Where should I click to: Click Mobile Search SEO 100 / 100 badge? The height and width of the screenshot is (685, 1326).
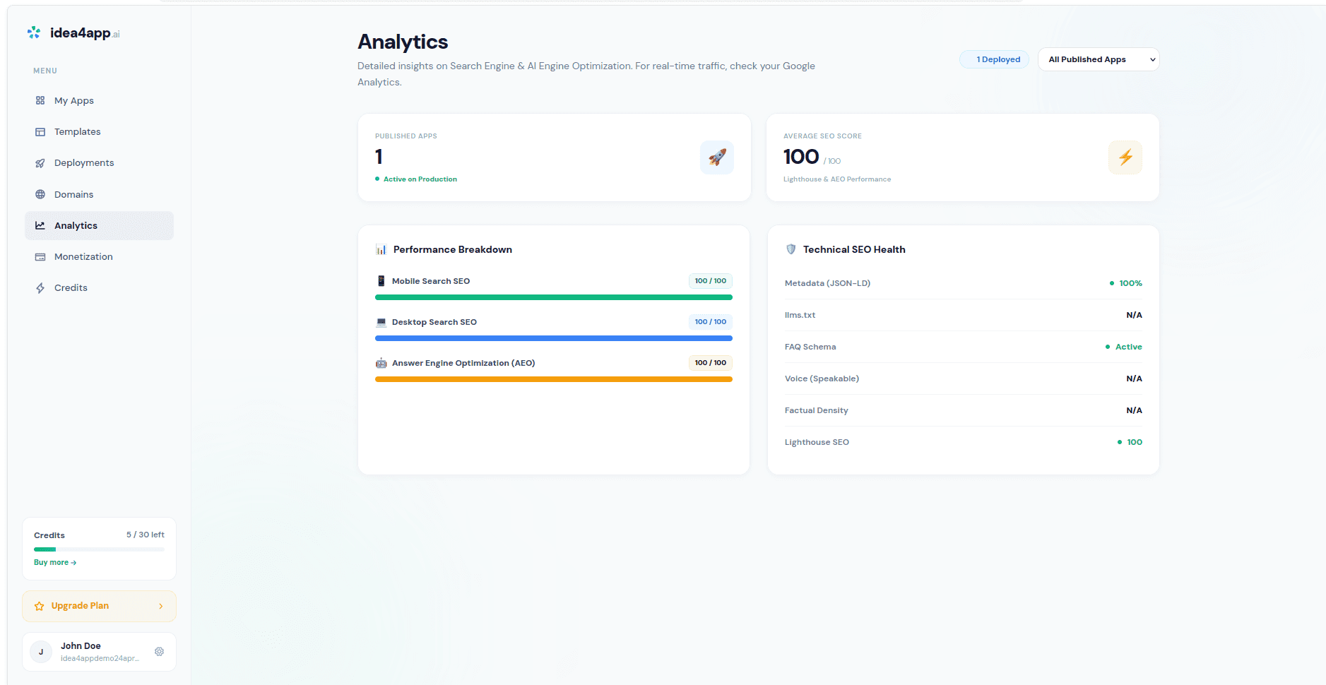click(711, 281)
